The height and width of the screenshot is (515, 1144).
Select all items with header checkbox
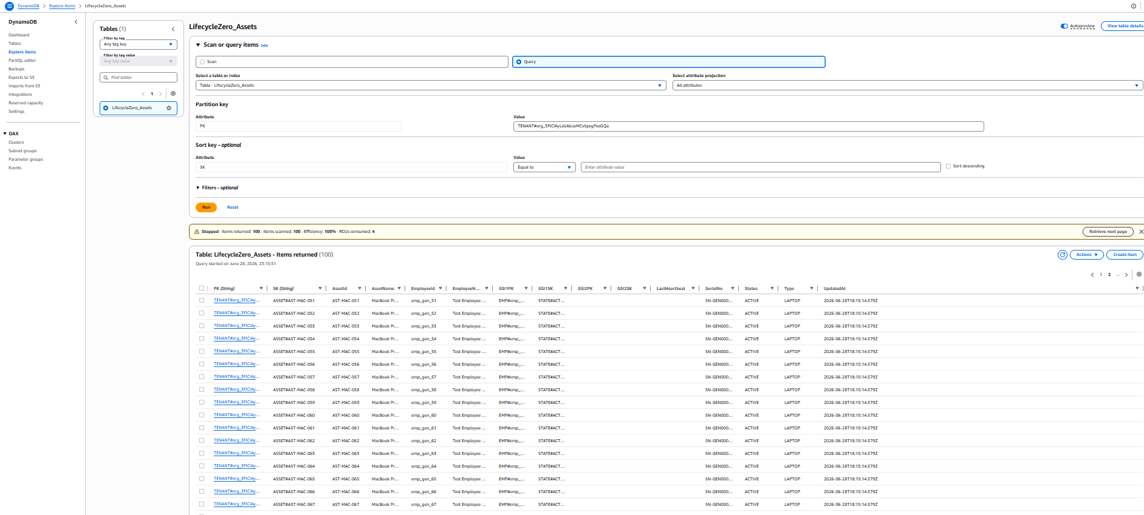point(202,288)
